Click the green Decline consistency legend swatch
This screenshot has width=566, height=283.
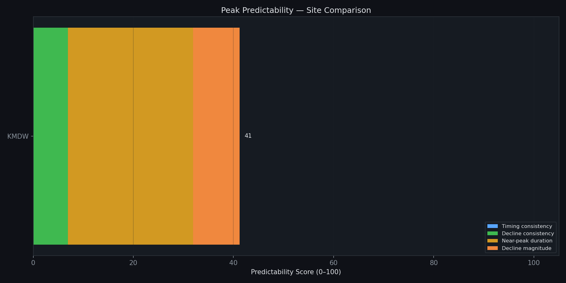coord(492,233)
